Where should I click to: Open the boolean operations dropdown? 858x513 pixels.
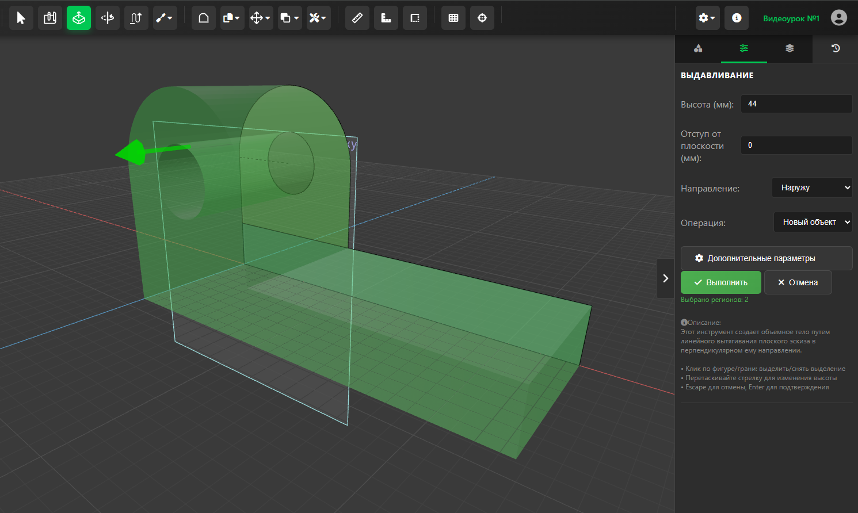(290, 18)
